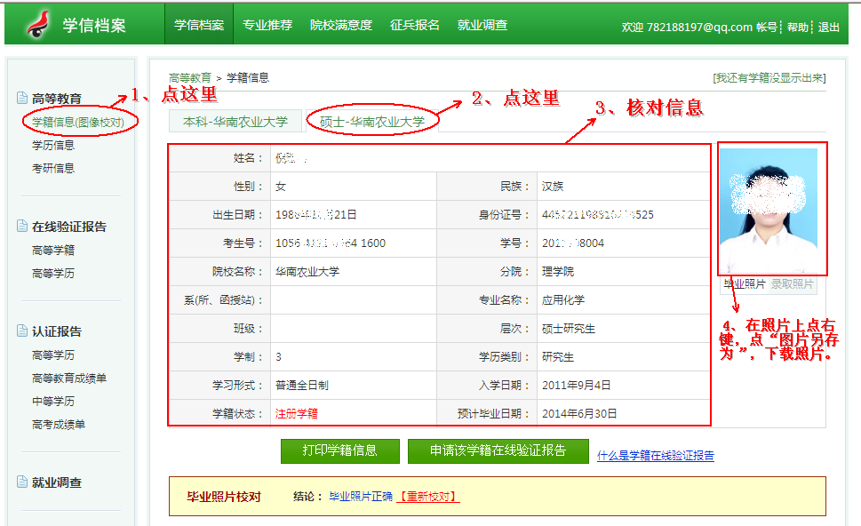The image size is (861, 526).
Task: Open 考研信息 in the sidebar
Action: [53, 168]
